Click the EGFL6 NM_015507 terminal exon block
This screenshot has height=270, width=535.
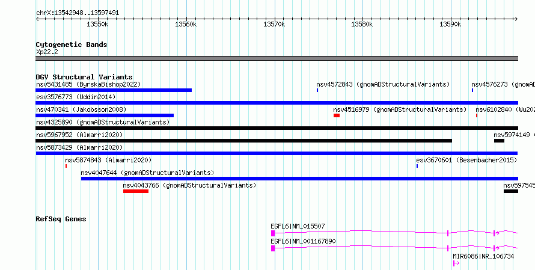[x=273, y=233]
